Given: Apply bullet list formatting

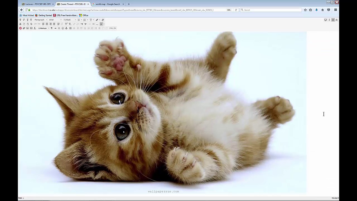Looking at the screenshot, I should [x=79, y=20].
